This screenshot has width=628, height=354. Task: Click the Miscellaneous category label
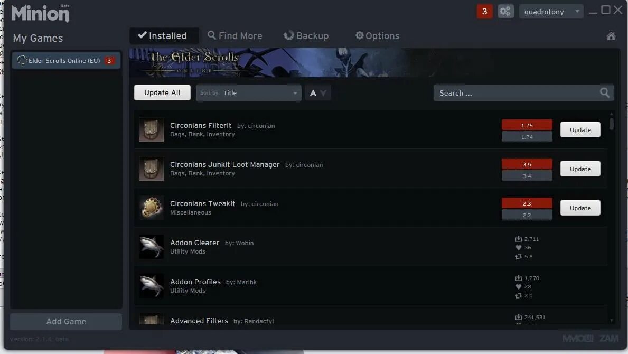191,212
